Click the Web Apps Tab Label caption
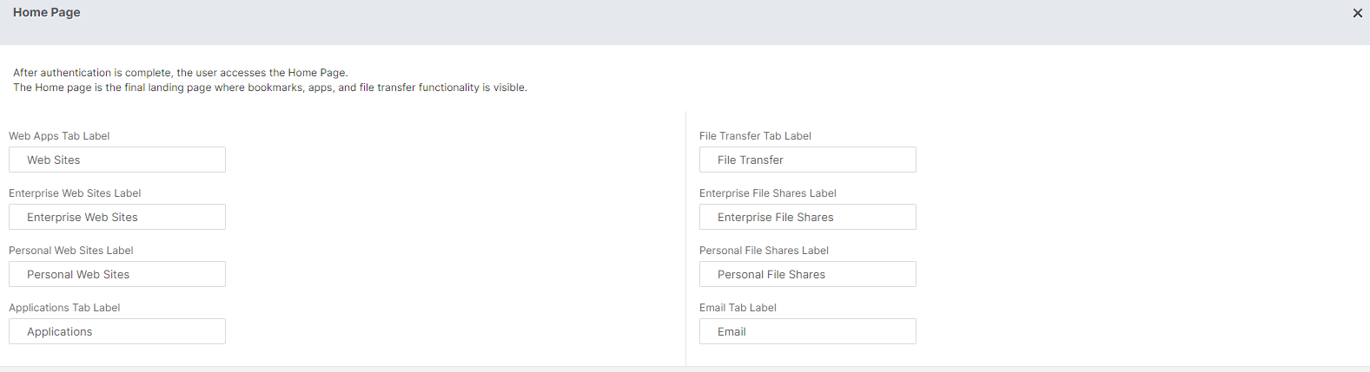The width and height of the screenshot is (1370, 372). (59, 136)
